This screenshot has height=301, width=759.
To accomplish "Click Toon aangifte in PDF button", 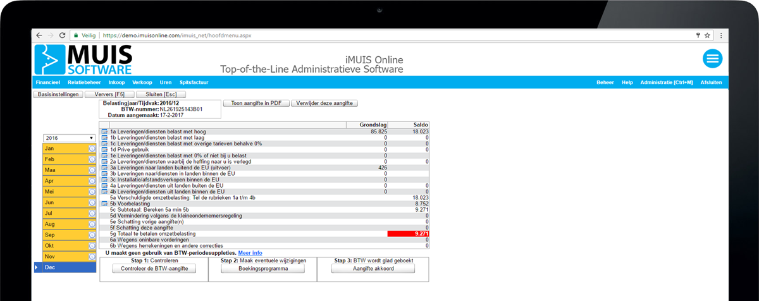I will tap(256, 103).
